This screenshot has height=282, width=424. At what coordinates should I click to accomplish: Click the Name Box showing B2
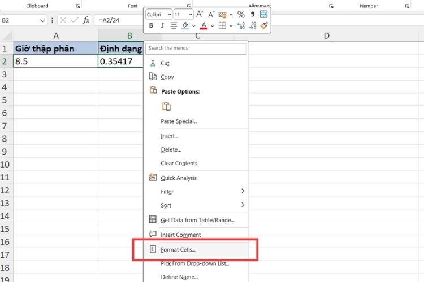click(19, 20)
